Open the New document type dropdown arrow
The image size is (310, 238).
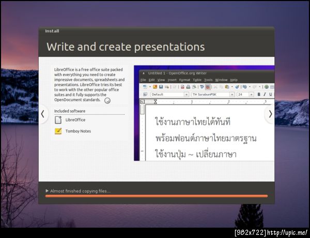(150, 87)
